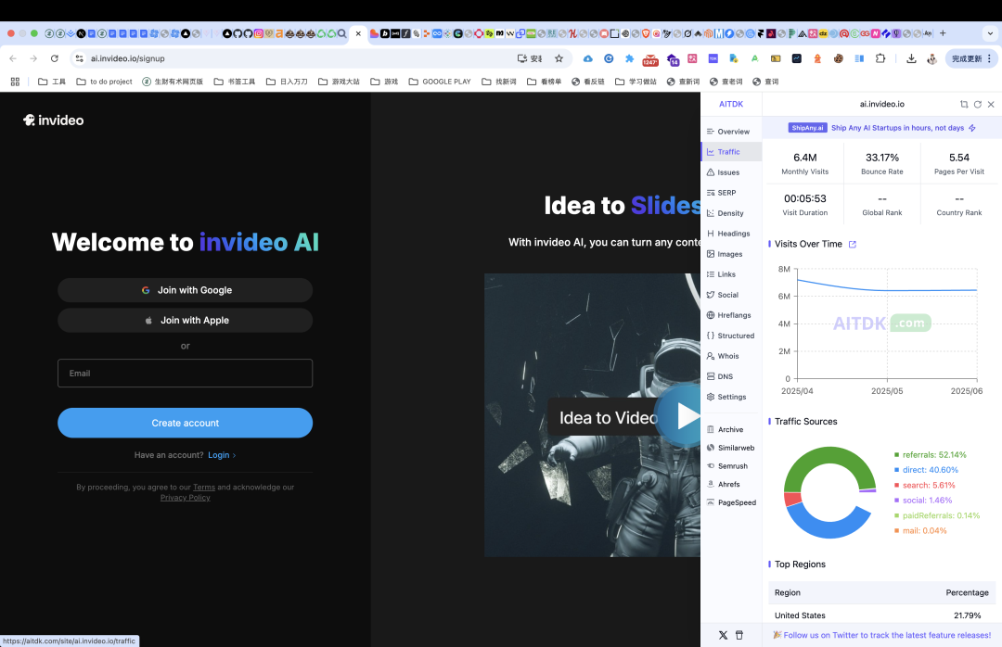Image resolution: width=1002 pixels, height=647 pixels.
Task: Open the site info icon in address bar
Action: 79,58
